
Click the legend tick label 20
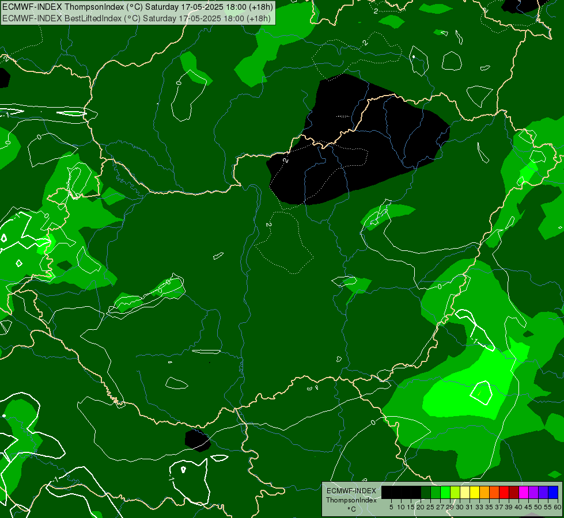pos(421,507)
